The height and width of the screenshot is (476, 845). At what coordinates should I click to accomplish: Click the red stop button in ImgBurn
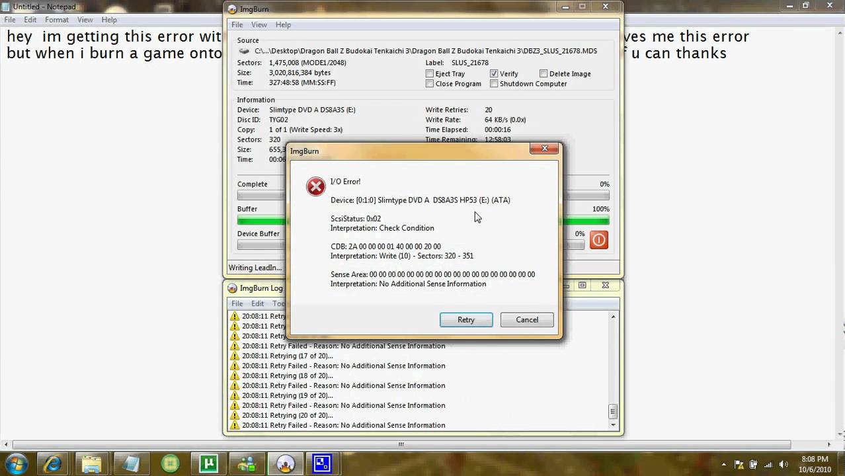(598, 240)
